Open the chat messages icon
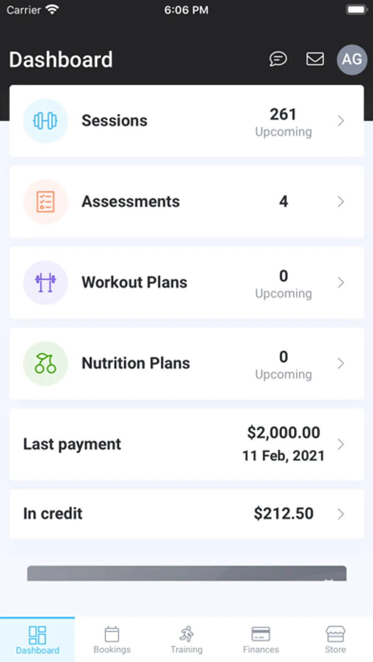373x662 pixels. pyautogui.click(x=278, y=59)
